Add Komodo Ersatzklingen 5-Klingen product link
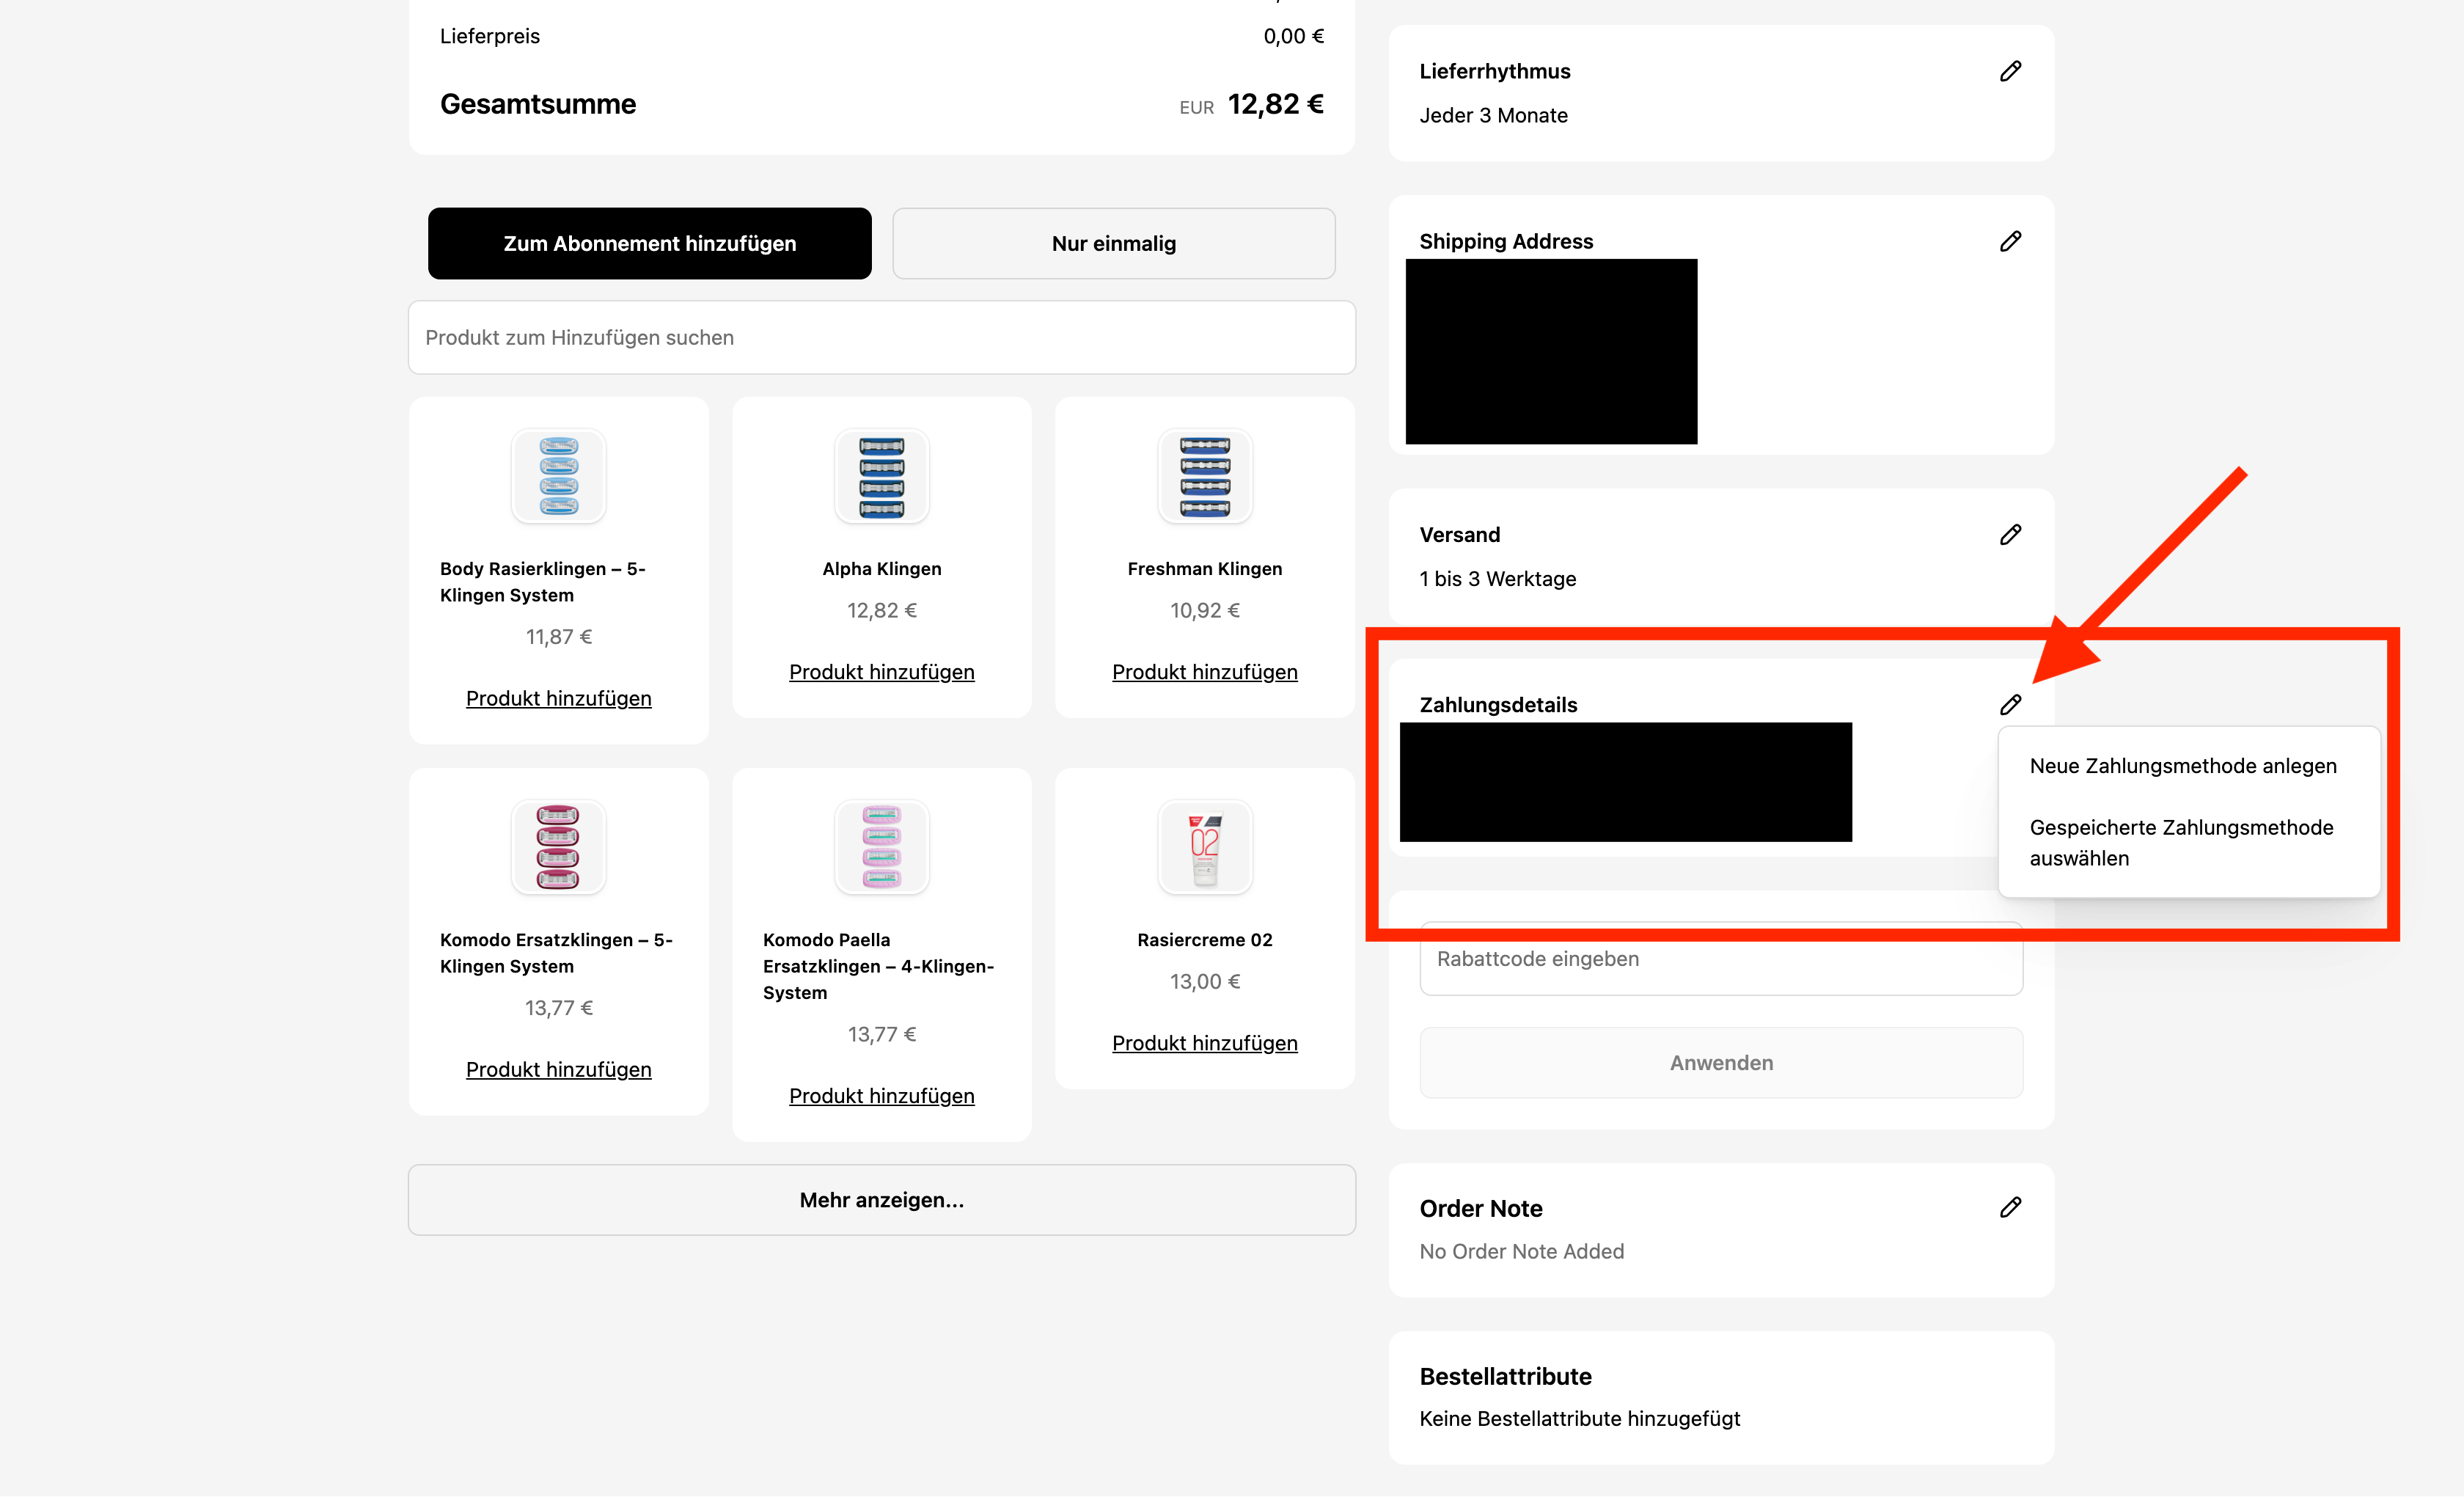The image size is (2464, 1497). 558,1070
